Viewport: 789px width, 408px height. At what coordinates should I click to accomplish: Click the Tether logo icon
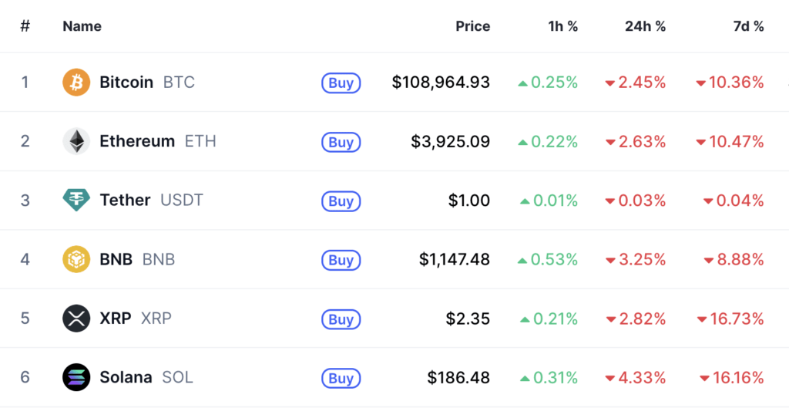[x=76, y=201]
